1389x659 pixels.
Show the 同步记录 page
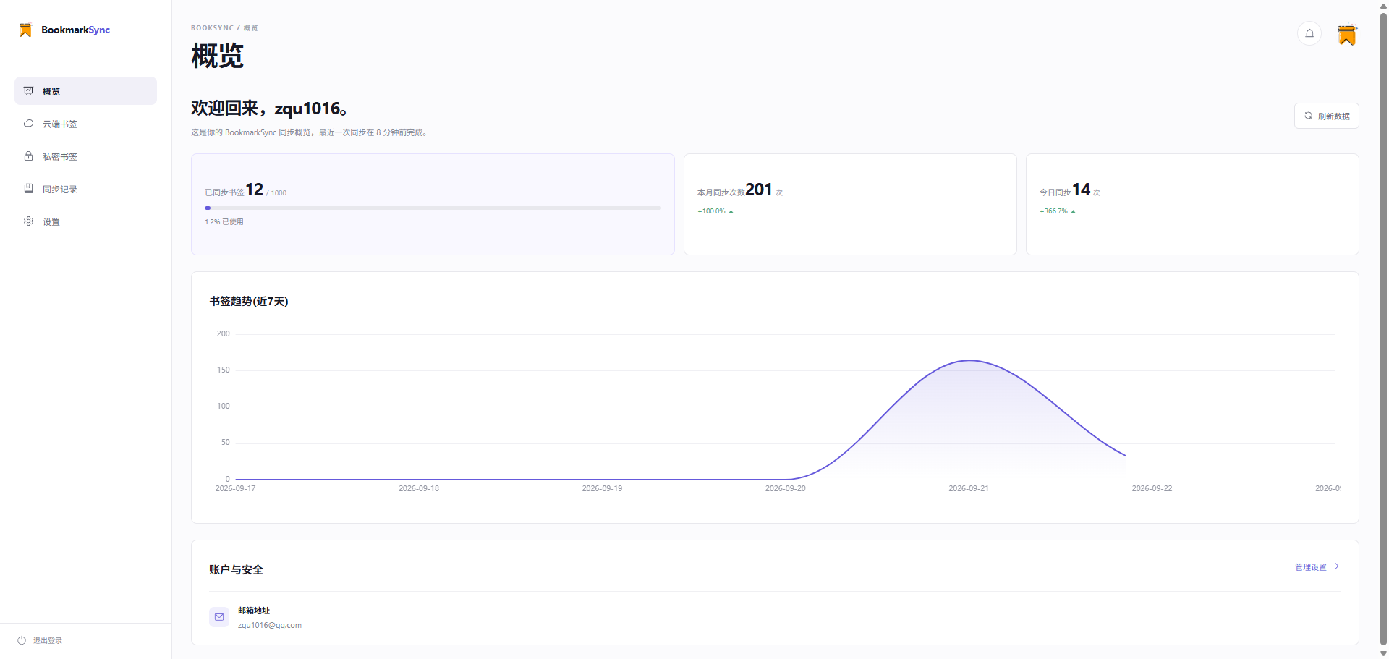click(x=85, y=189)
